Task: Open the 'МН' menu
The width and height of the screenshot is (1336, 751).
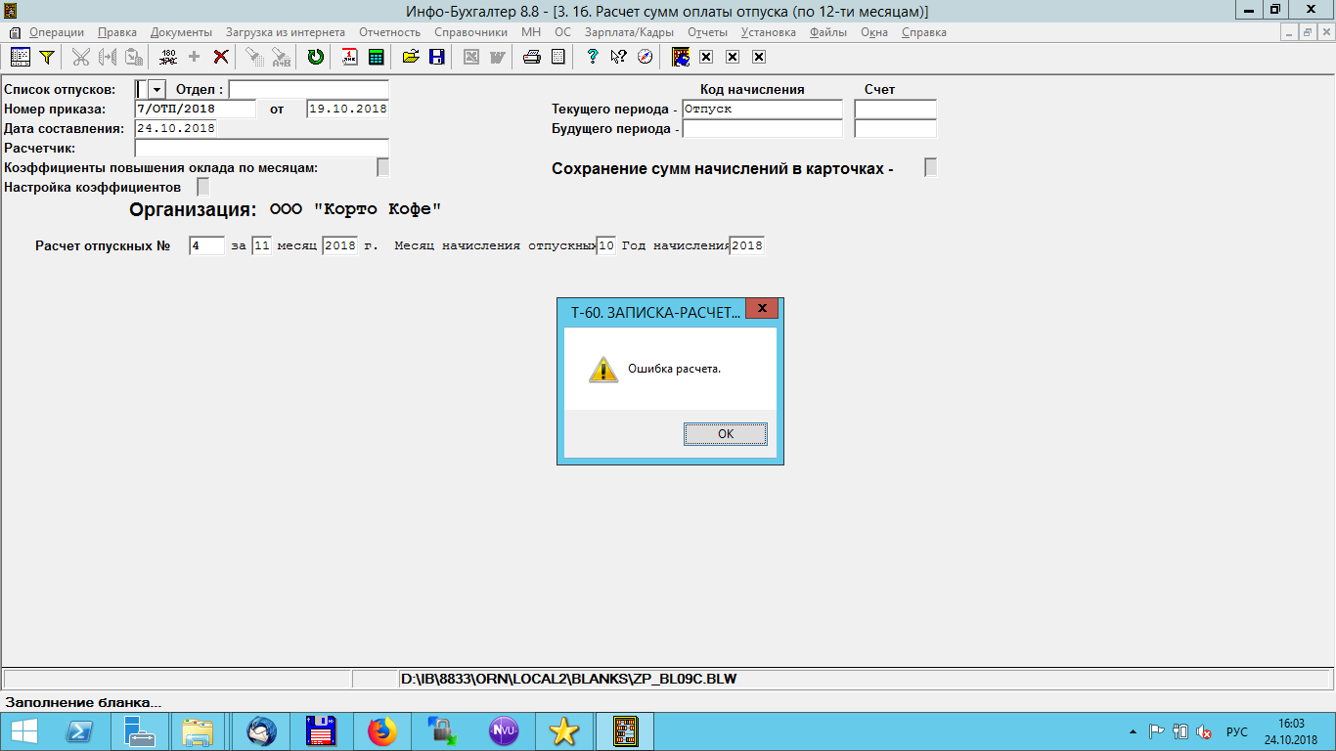Action: pyautogui.click(x=531, y=32)
